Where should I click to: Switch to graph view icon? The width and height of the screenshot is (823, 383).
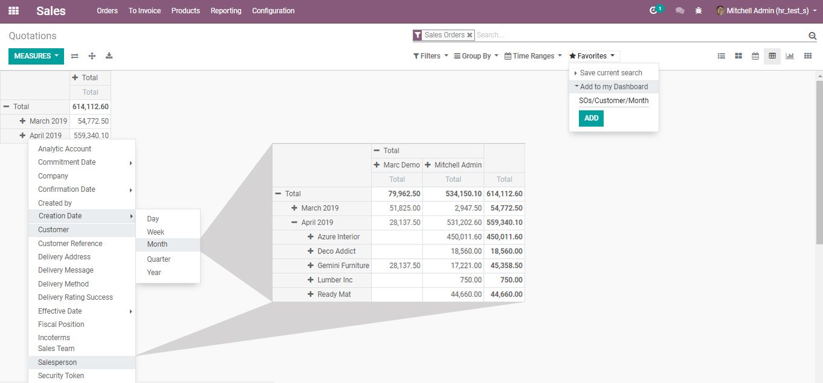tap(789, 56)
